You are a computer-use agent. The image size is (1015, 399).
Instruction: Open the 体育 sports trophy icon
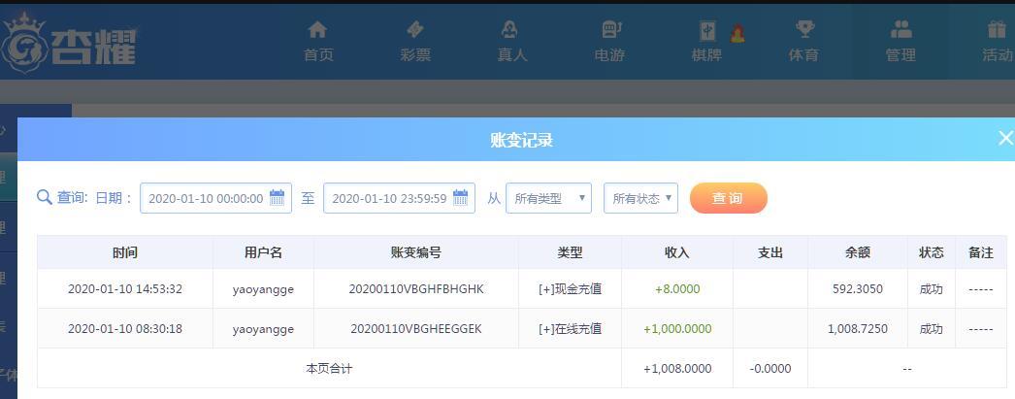pyautogui.click(x=804, y=30)
